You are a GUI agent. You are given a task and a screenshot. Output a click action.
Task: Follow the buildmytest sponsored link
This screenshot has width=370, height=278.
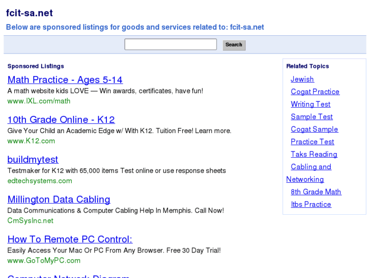click(x=33, y=160)
